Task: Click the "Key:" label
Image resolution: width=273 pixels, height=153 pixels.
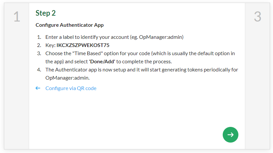Action: 50,45
